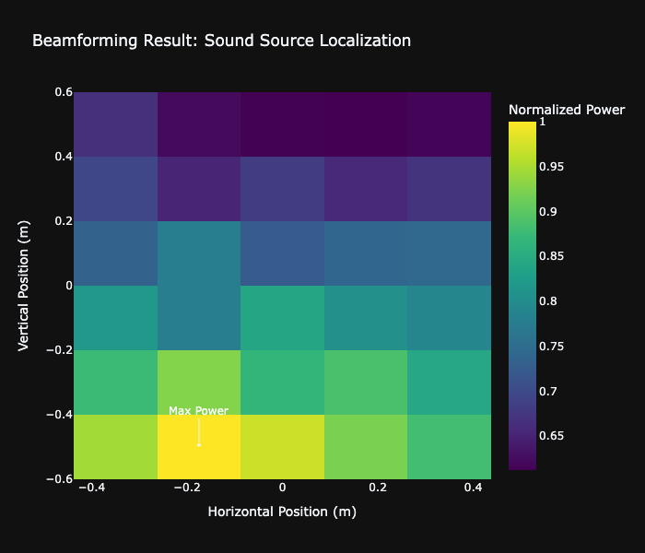Click the bottom-right green heatmap cell

point(449,447)
